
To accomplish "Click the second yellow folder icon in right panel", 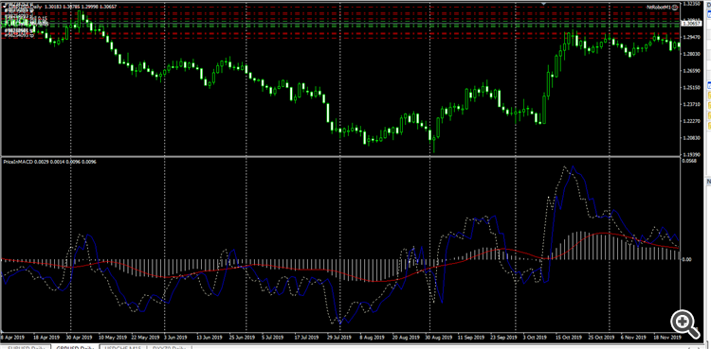I will click(708, 106).
